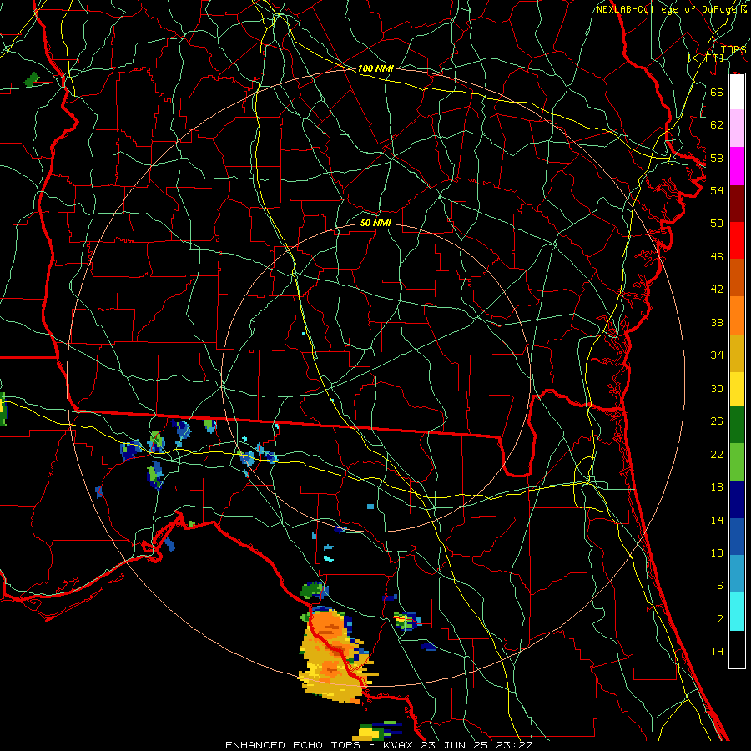The width and height of the screenshot is (751, 751).
Task: Click the legend value '2'
Action: pyautogui.click(x=720, y=619)
